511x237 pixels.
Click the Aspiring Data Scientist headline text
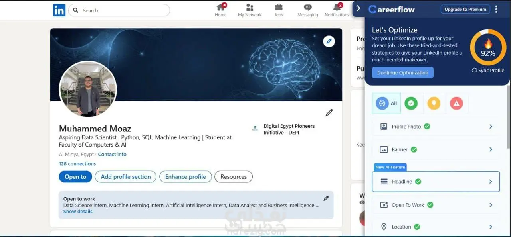point(145,141)
